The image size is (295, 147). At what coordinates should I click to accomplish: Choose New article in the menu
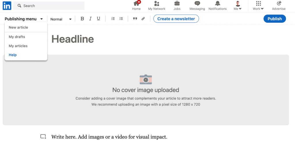coord(18,28)
